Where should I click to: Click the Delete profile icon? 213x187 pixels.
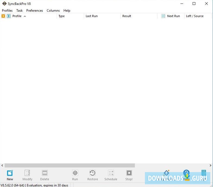pyautogui.click(x=45, y=173)
